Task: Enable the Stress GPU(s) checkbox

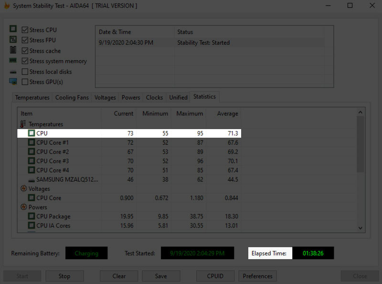Action: coord(25,82)
